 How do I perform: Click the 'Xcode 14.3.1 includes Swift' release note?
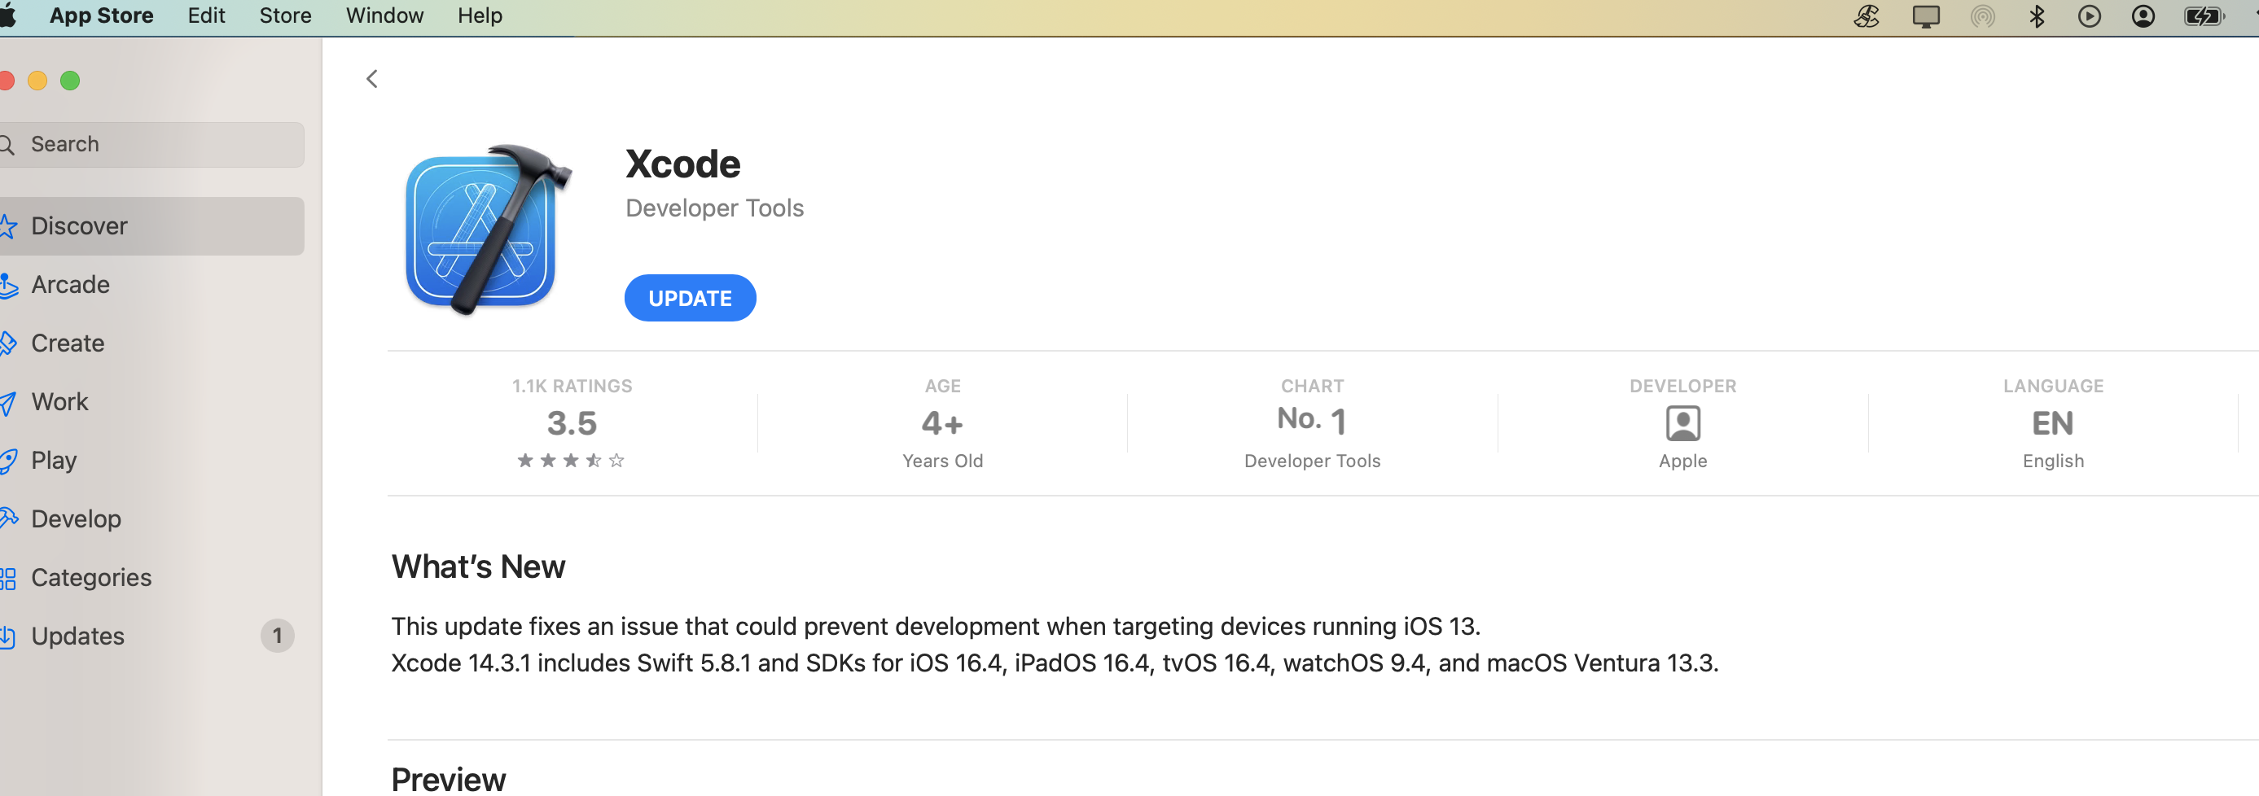pos(1054,663)
